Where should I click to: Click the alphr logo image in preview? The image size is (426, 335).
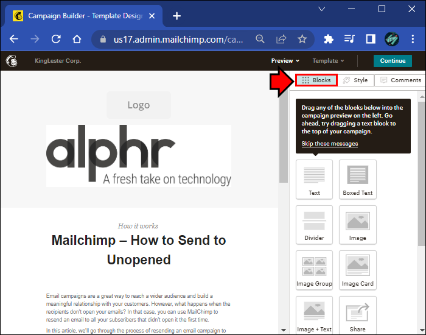pos(139,156)
